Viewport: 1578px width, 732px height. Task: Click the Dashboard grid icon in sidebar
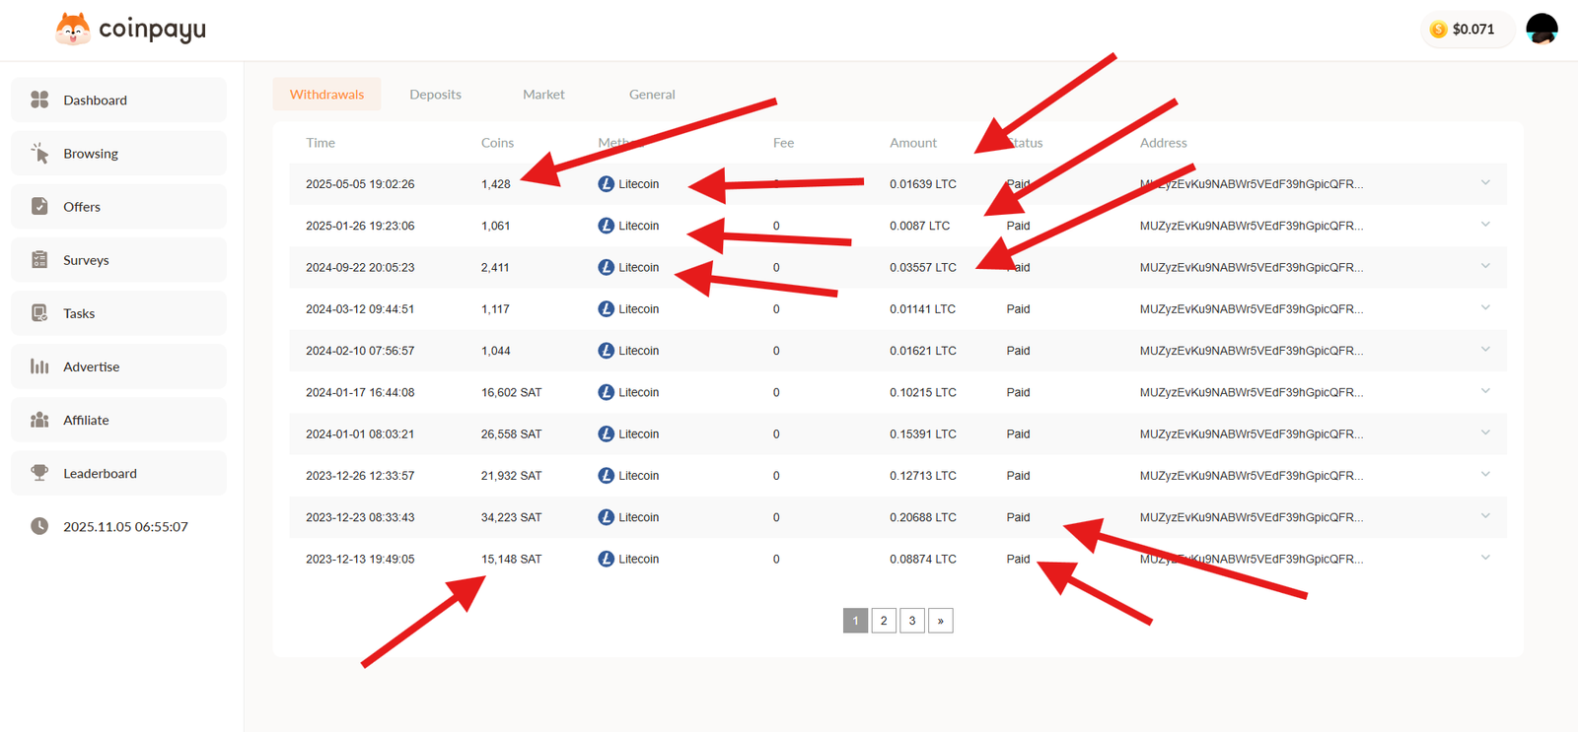pos(39,100)
